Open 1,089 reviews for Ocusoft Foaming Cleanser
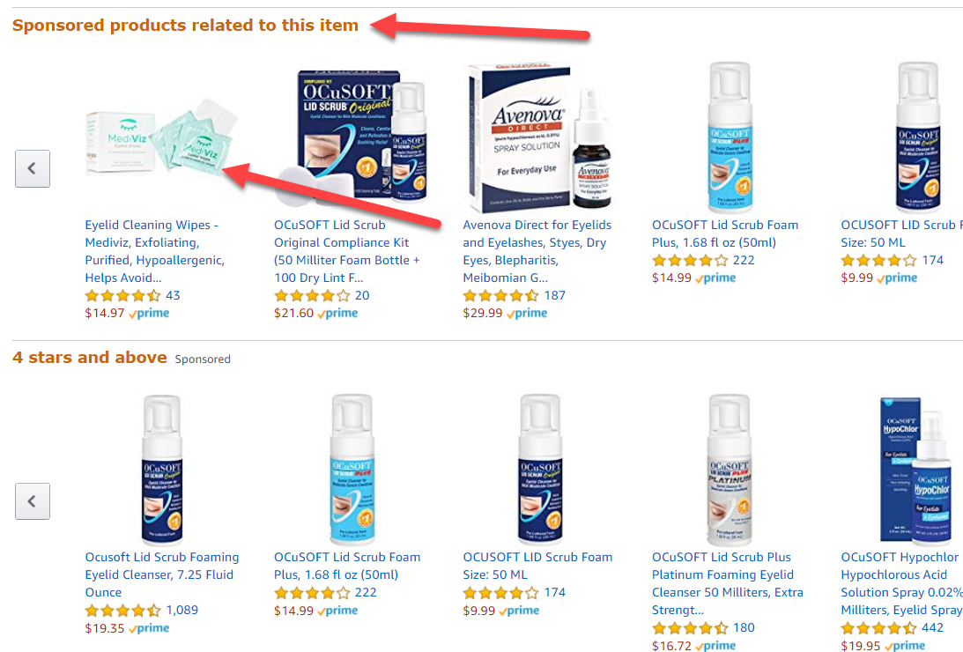 point(181,611)
